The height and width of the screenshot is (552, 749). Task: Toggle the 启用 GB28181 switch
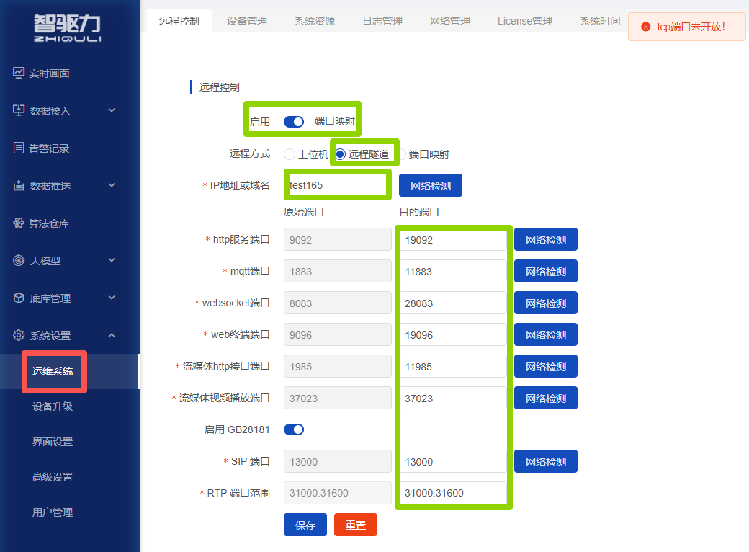click(294, 429)
